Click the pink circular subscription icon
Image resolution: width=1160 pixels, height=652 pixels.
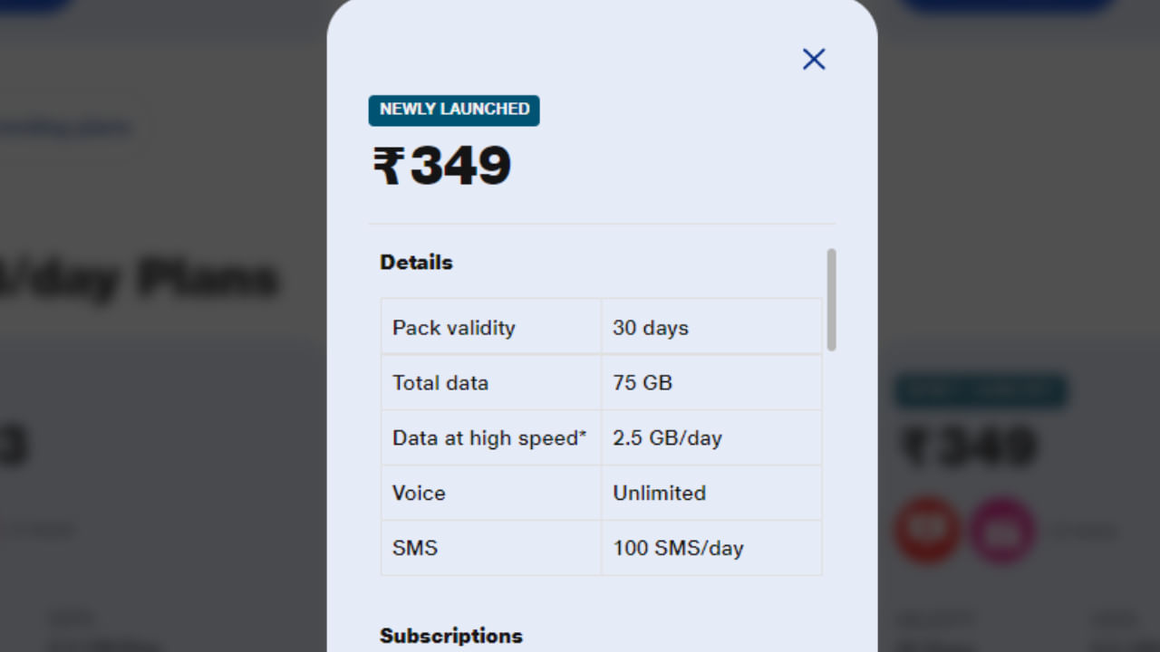point(1002,532)
